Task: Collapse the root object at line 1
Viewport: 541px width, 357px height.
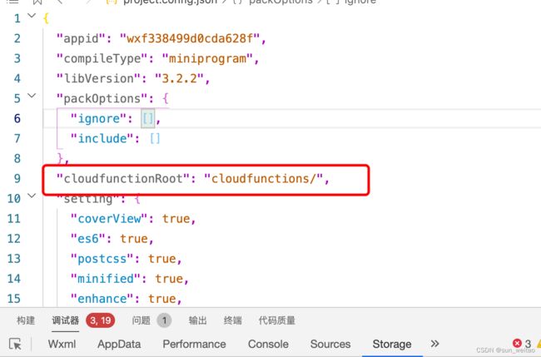Action: (x=32, y=16)
